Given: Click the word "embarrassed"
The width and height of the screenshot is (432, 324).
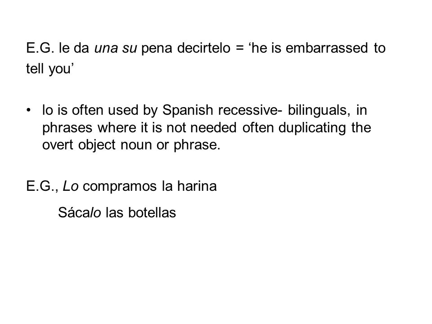Looking at the screenshot, I should click(327, 48).
